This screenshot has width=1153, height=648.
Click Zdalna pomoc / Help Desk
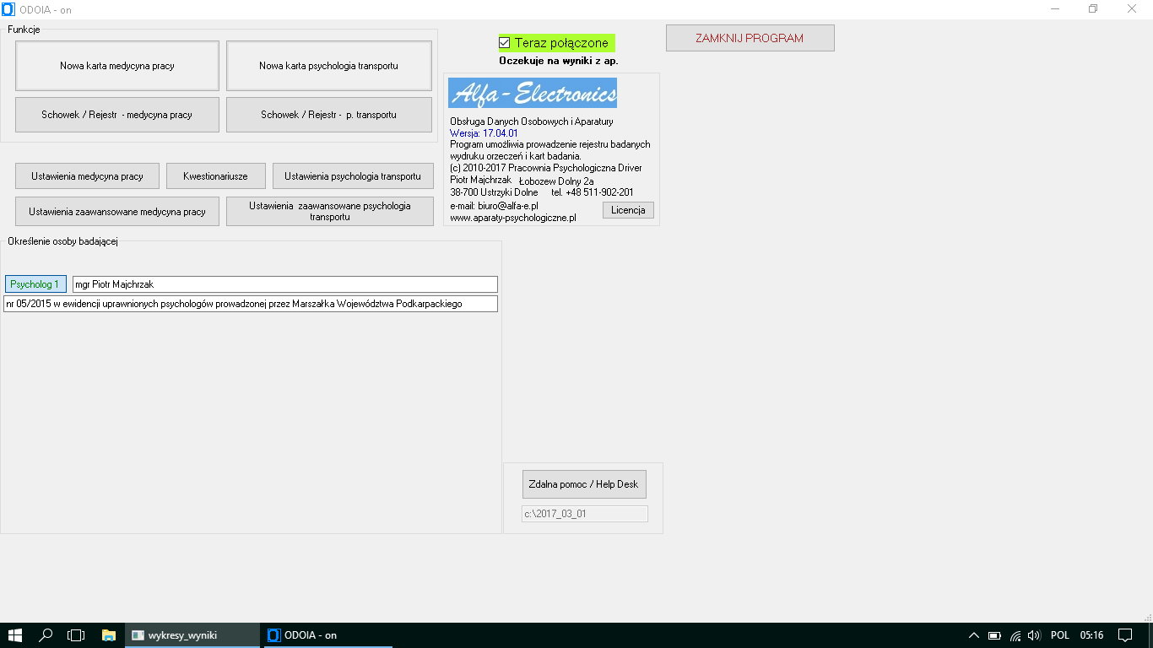point(584,484)
